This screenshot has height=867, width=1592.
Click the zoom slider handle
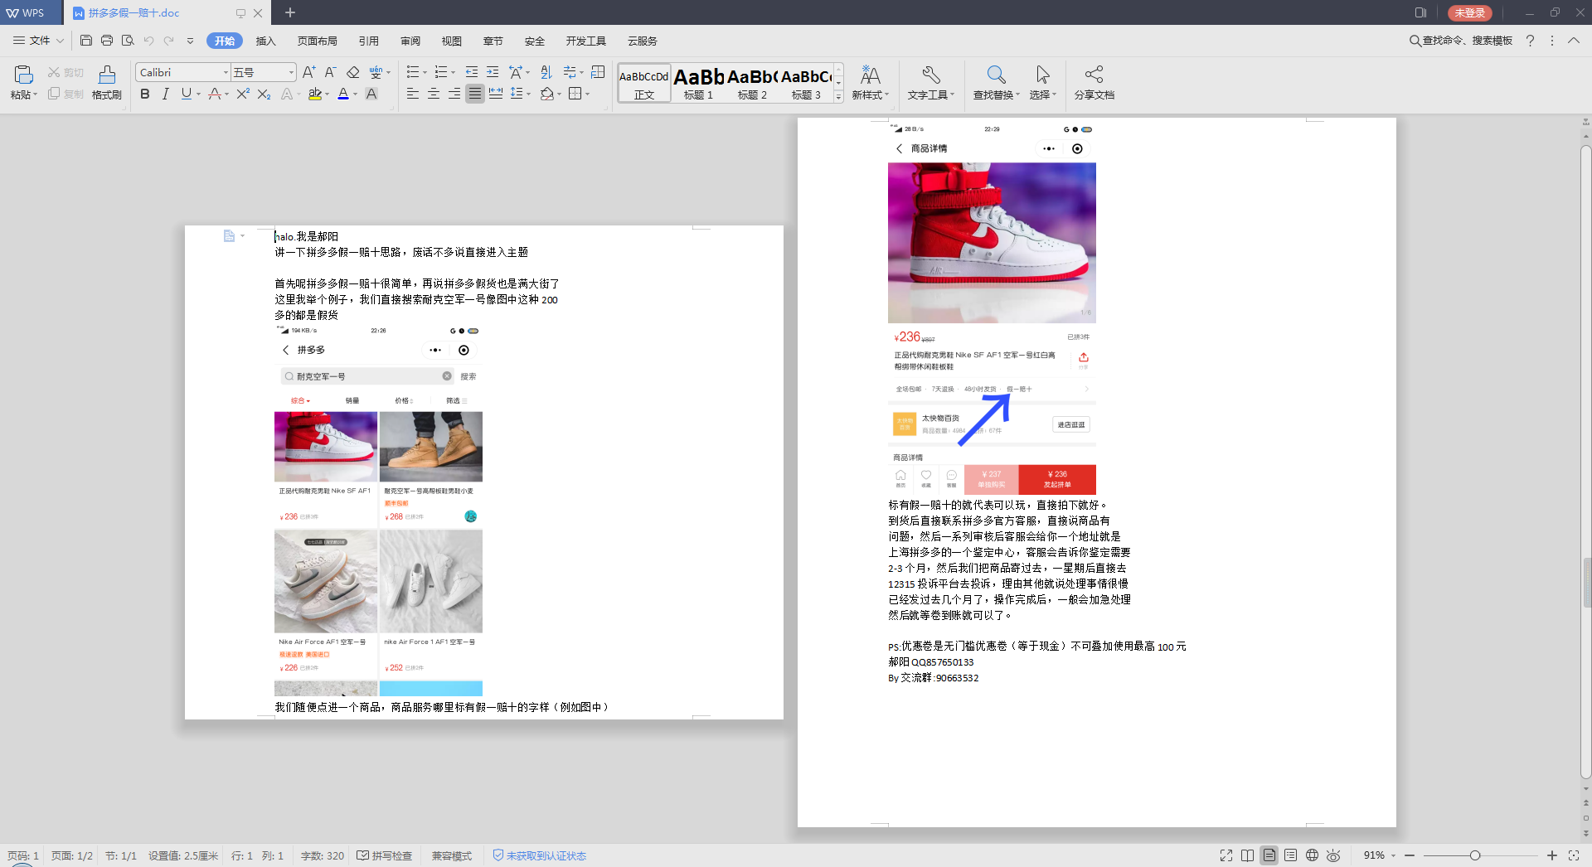(1475, 855)
